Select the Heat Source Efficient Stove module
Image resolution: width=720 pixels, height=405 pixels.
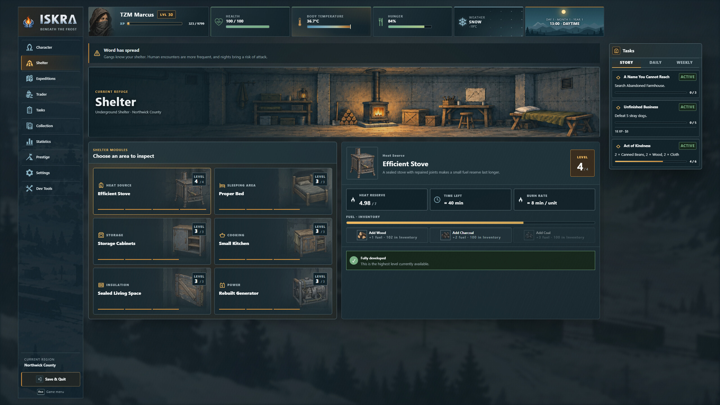152,191
